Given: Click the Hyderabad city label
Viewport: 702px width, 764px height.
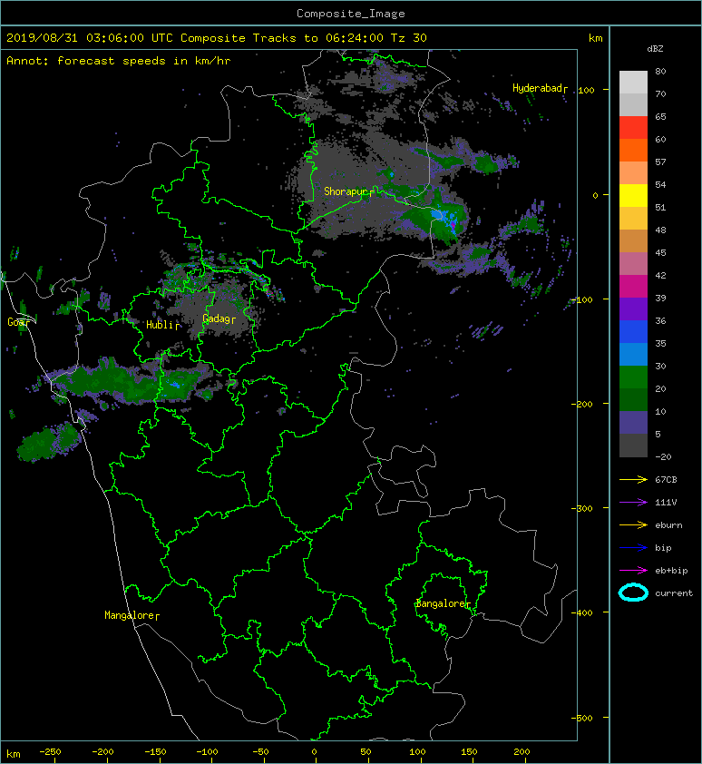Looking at the screenshot, I should click(537, 88).
